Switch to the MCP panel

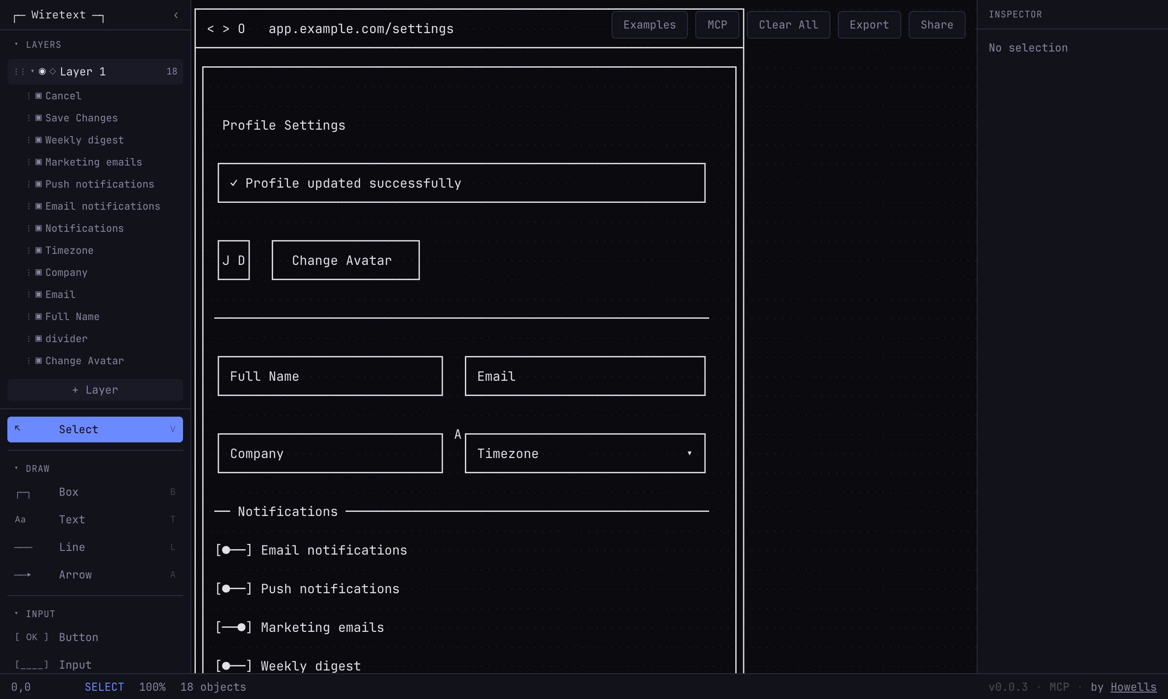pyautogui.click(x=717, y=24)
